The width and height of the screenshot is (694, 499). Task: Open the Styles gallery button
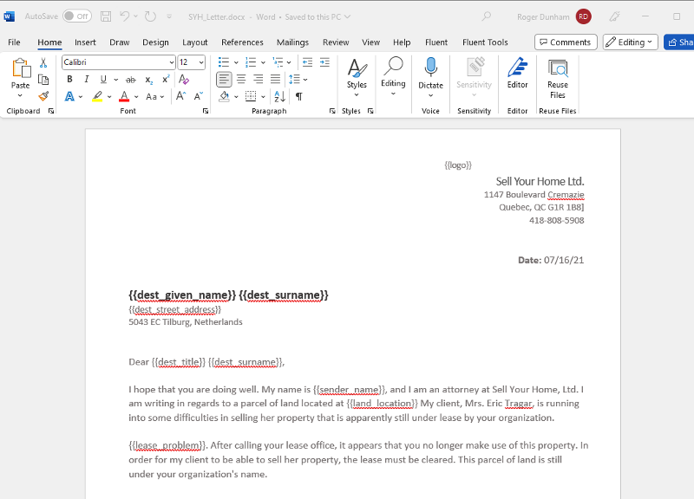pos(357,78)
